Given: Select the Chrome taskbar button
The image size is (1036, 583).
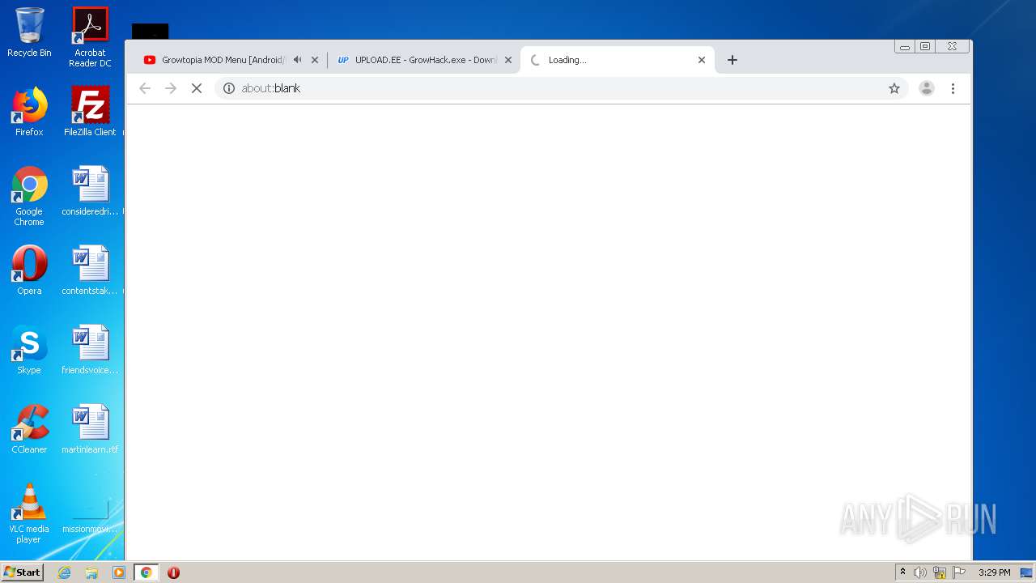Looking at the screenshot, I should 146,572.
